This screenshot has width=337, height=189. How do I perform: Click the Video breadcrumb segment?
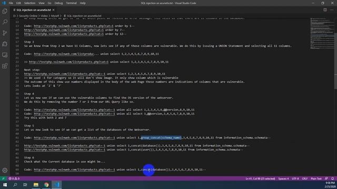click(x=44, y=16)
